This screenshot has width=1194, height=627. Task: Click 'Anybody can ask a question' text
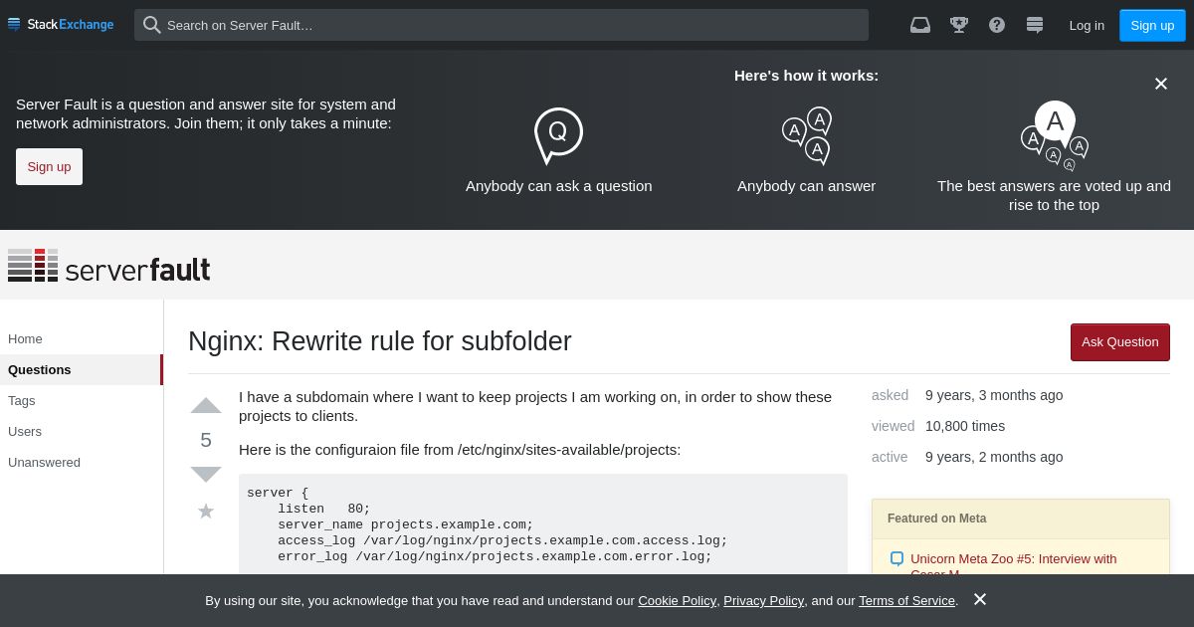559,186
